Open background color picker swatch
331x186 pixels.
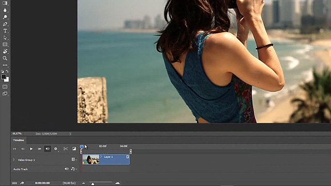(7, 80)
